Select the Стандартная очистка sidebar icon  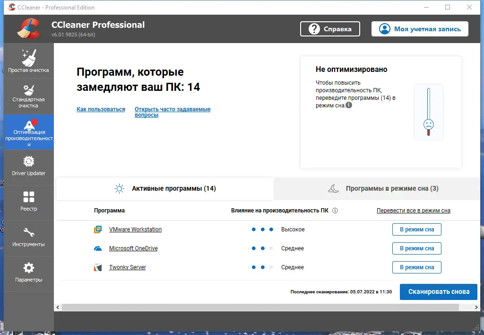pos(29,96)
